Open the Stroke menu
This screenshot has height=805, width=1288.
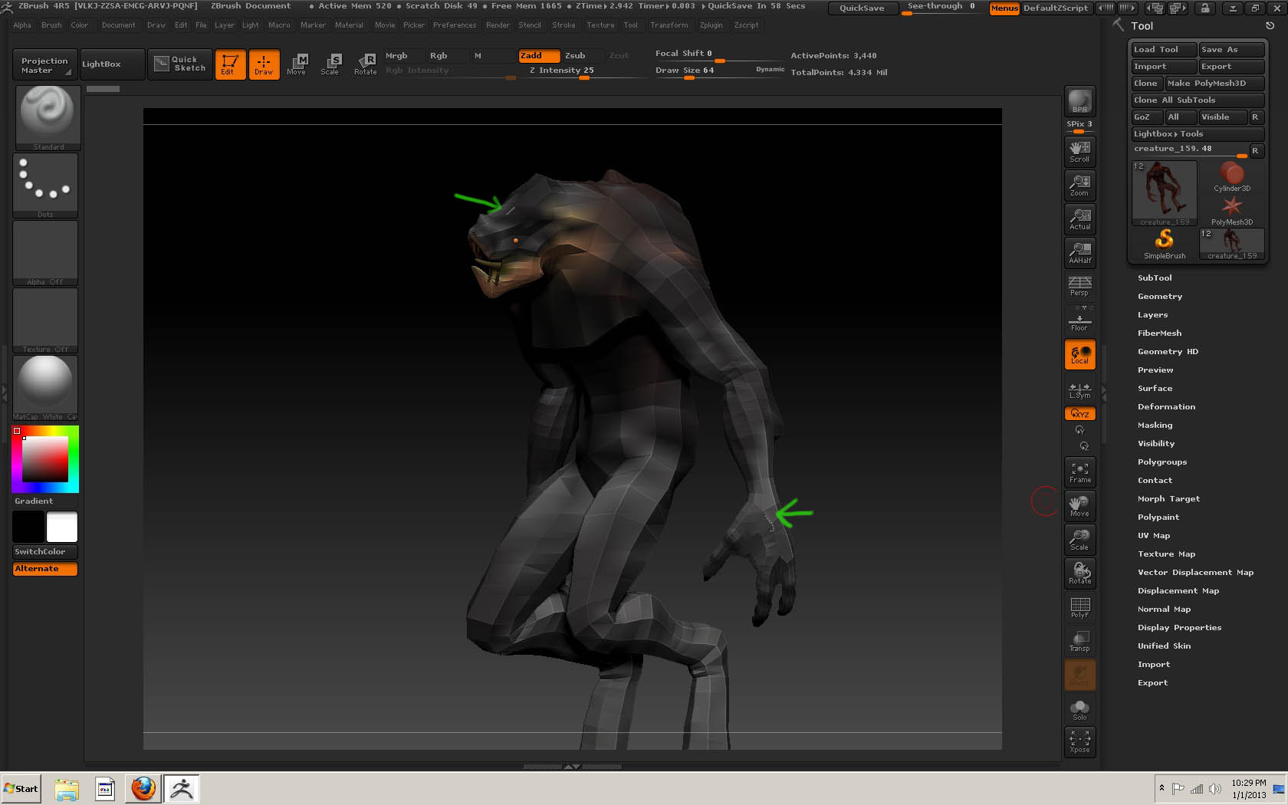tap(563, 25)
